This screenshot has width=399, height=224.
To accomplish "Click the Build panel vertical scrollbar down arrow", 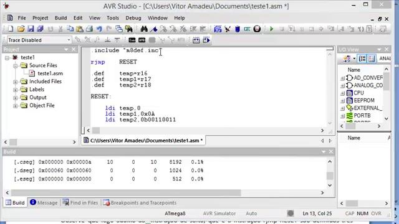I will click(330, 185).
